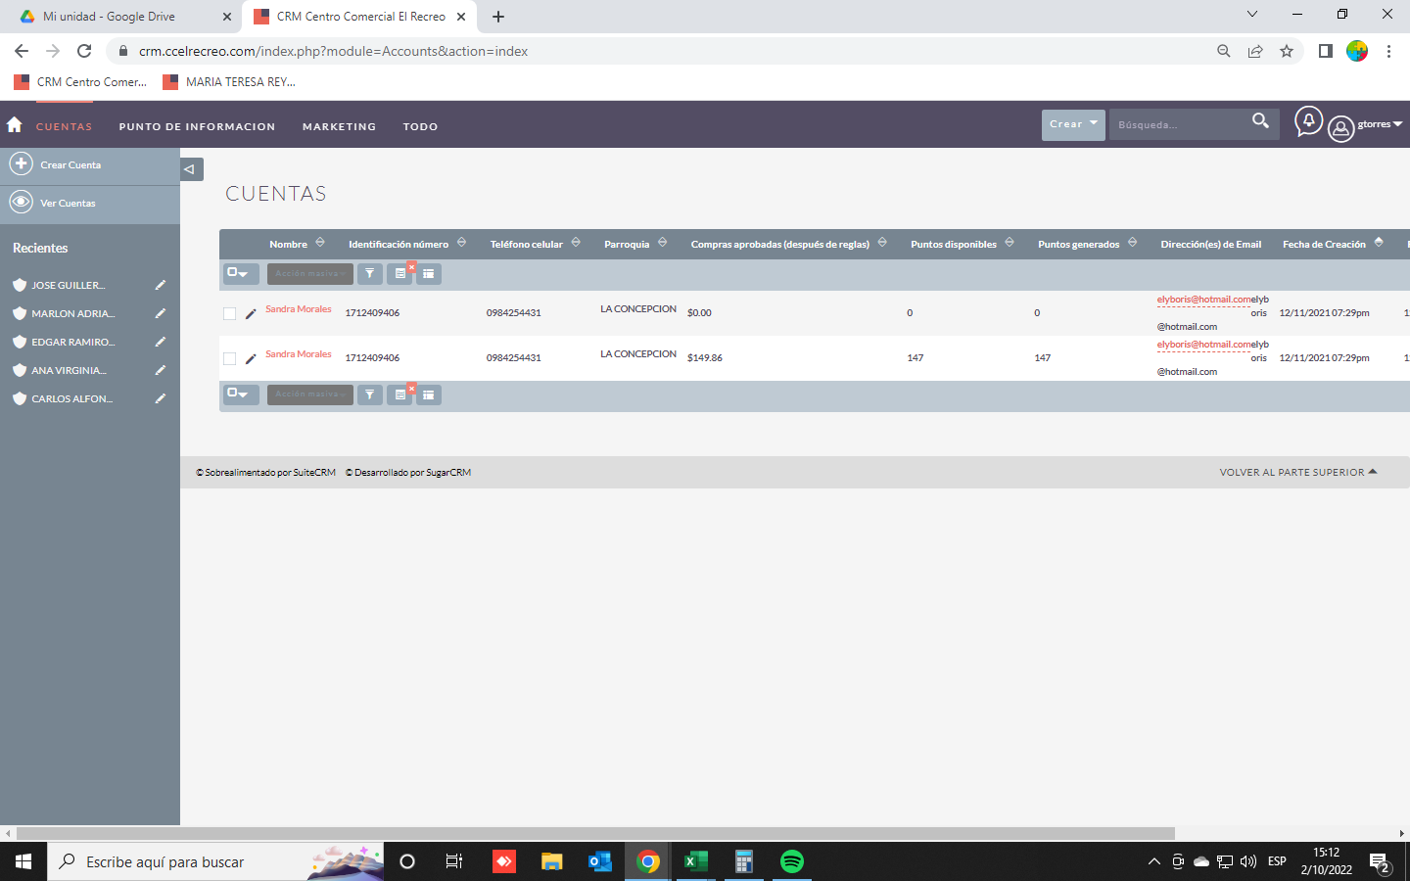This screenshot has height=881, width=1410.
Task: Open Spotify from the taskbar
Action: tap(792, 861)
